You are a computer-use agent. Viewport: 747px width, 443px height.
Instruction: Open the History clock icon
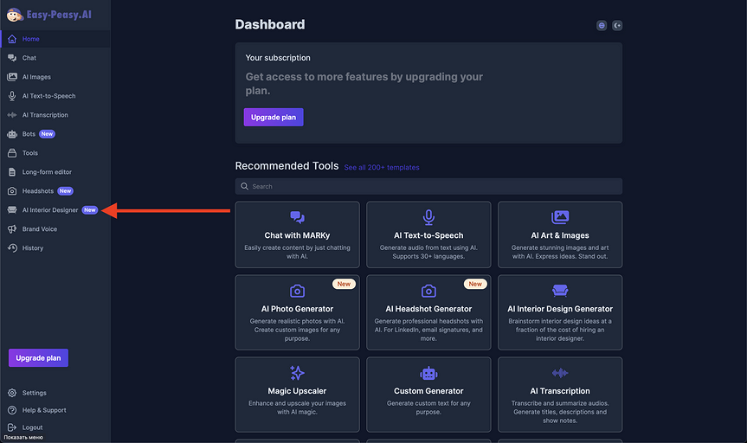click(x=12, y=248)
